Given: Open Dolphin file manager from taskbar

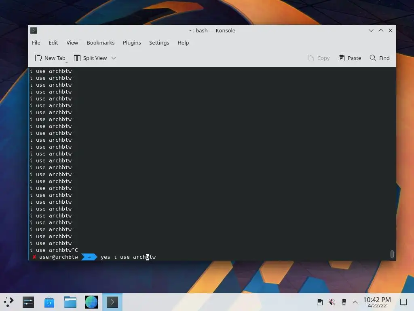Looking at the screenshot, I should pyautogui.click(x=70, y=302).
